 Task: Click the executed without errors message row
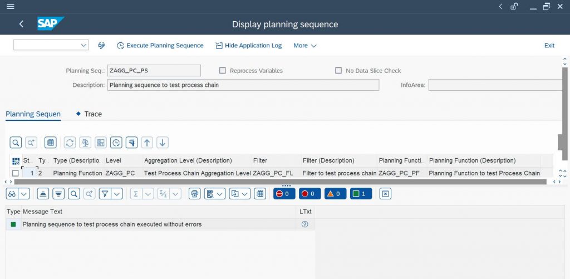tap(160, 224)
